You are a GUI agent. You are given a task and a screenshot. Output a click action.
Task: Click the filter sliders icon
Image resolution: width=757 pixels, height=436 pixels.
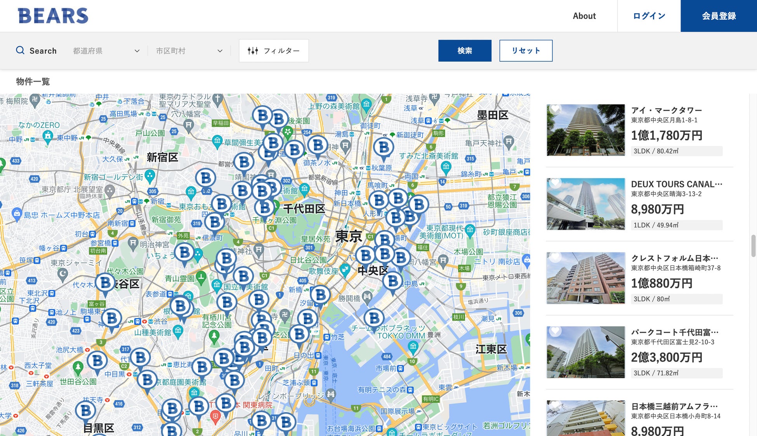coord(253,50)
